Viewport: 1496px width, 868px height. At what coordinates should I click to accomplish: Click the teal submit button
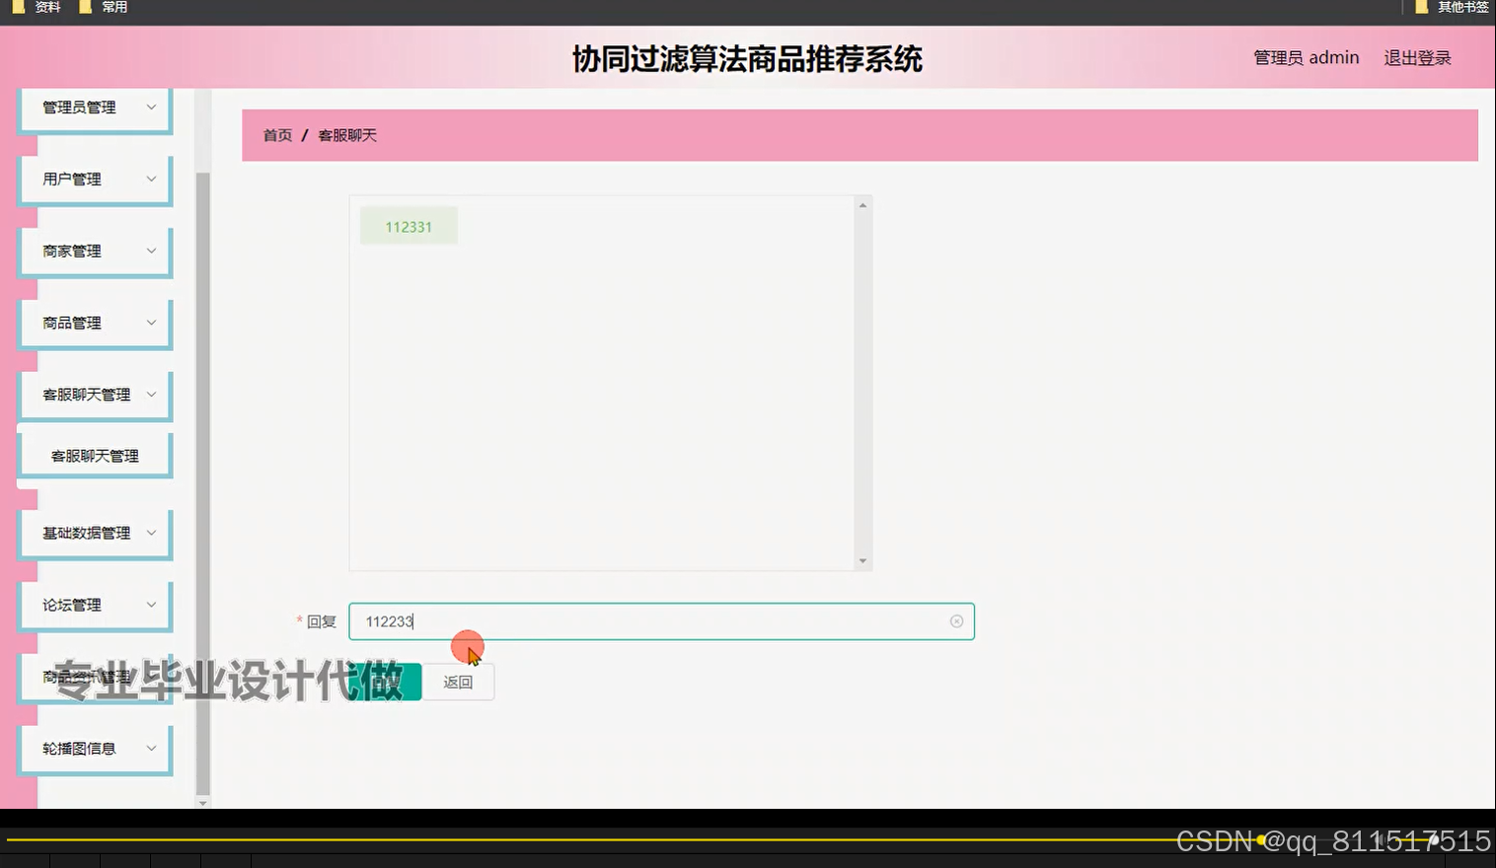tap(387, 681)
